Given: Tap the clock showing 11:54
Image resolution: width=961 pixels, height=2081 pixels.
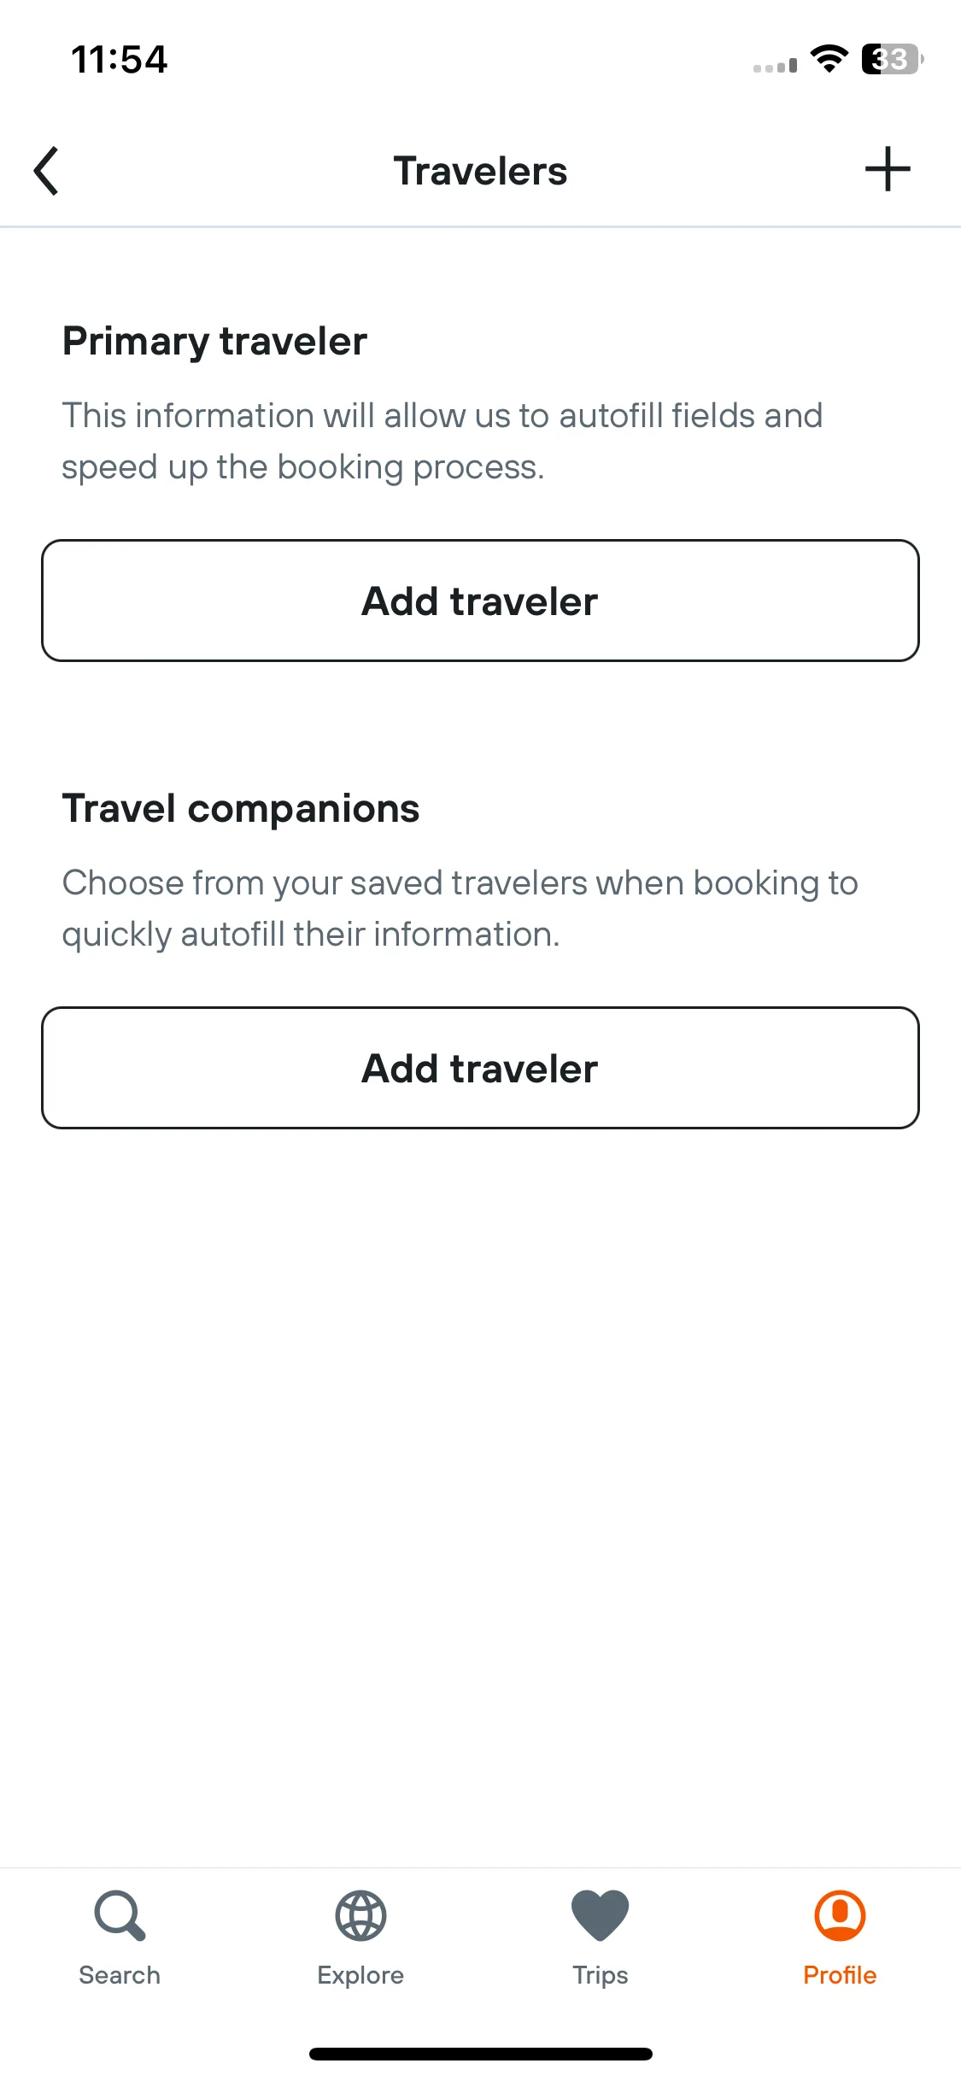Looking at the screenshot, I should pyautogui.click(x=120, y=60).
